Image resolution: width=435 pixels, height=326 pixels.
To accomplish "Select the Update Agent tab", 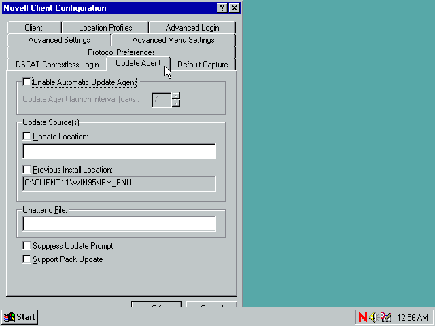I will point(138,63).
